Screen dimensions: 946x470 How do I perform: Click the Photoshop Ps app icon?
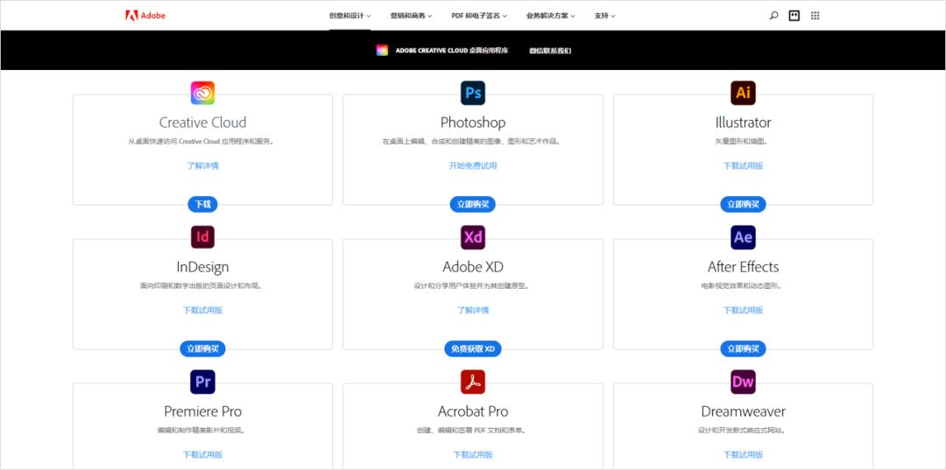click(x=473, y=93)
